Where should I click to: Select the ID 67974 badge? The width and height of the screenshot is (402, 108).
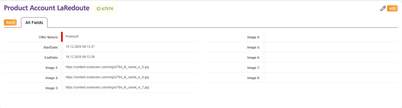(105, 9)
